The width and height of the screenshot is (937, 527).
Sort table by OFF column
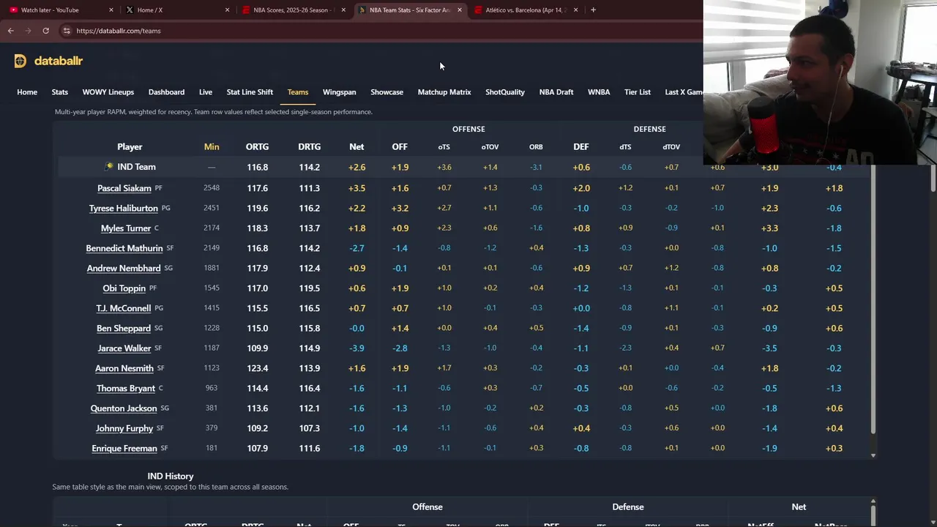click(x=400, y=147)
